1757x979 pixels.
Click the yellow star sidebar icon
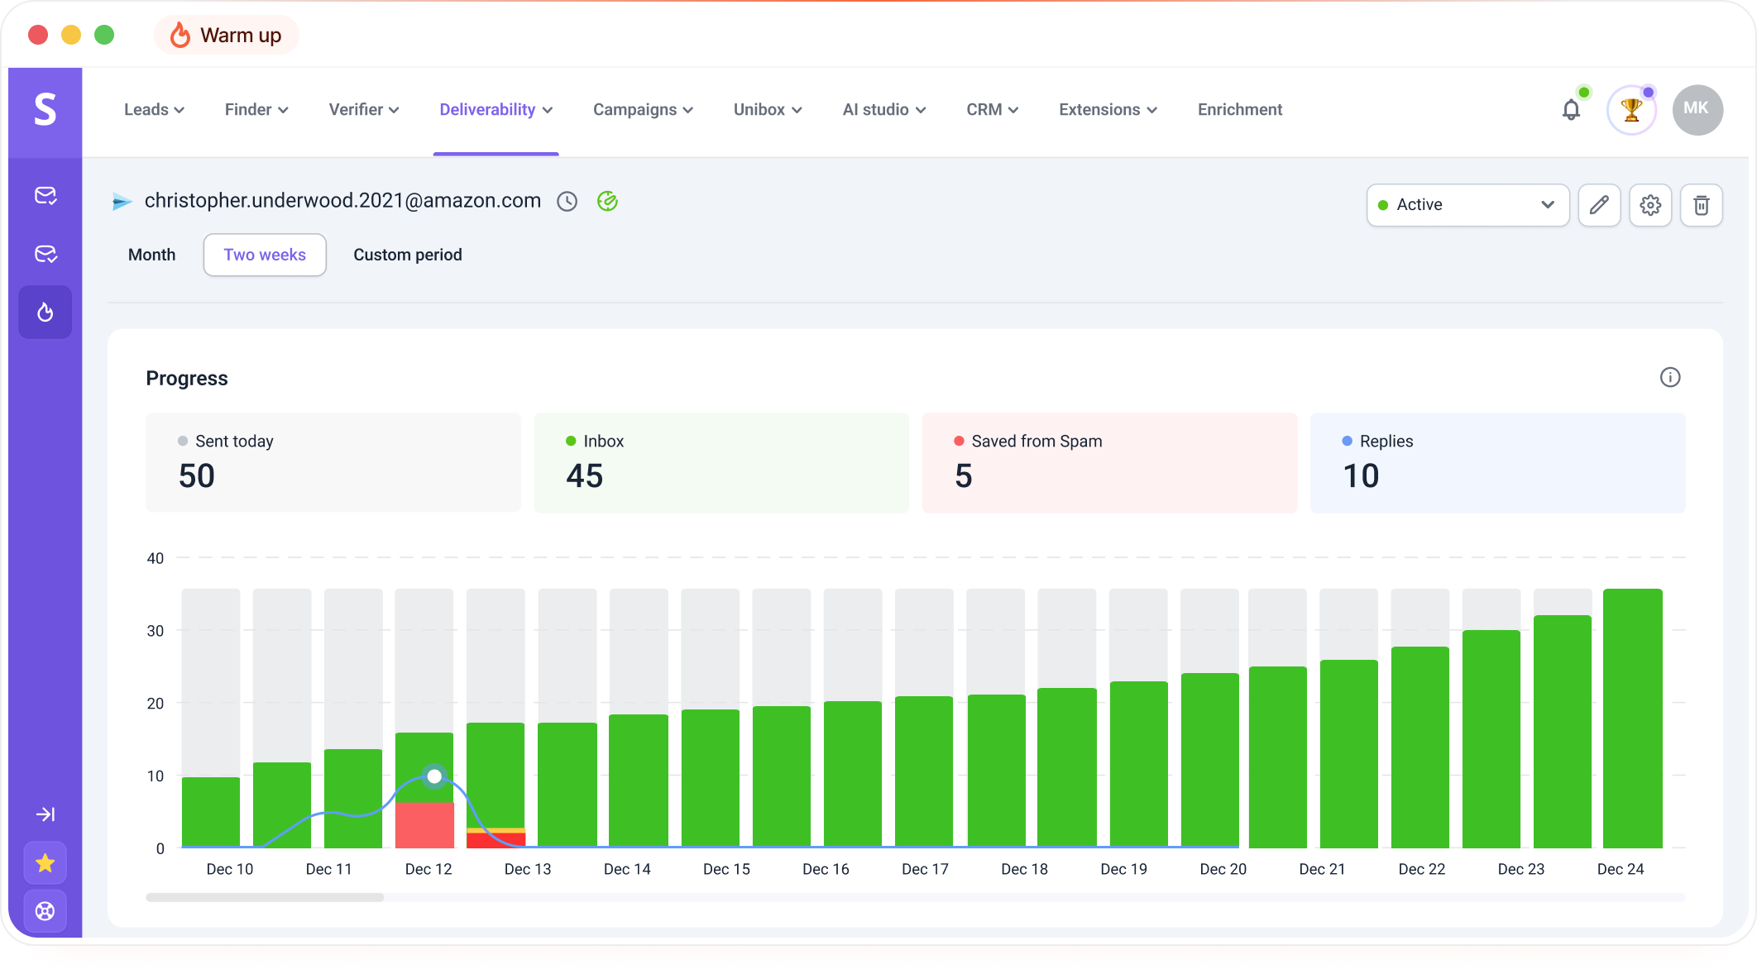pyautogui.click(x=45, y=864)
